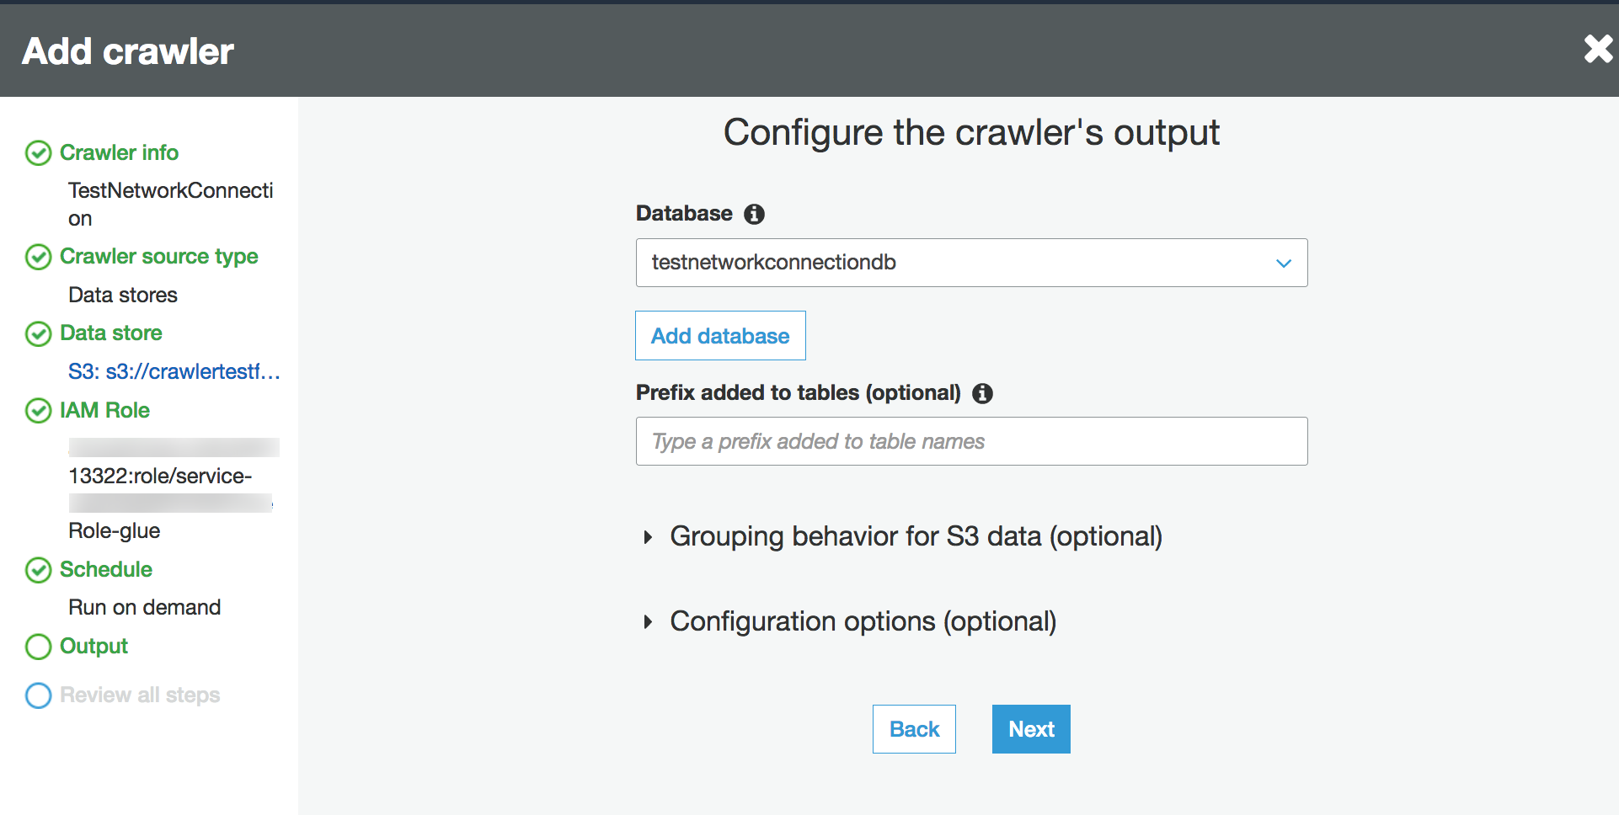Image resolution: width=1619 pixels, height=815 pixels.
Task: Click the Database info icon
Action: (754, 214)
